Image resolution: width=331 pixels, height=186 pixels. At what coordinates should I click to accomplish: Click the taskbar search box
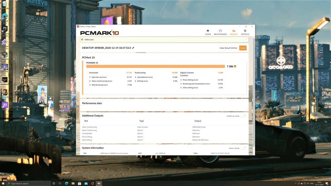[28, 183]
